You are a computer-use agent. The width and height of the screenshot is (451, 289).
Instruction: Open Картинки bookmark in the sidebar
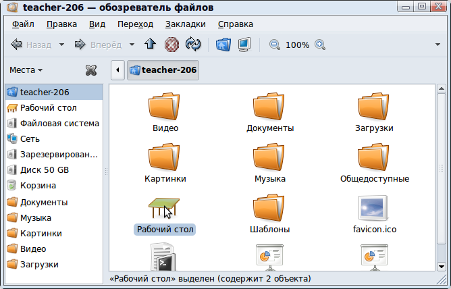tap(54, 233)
